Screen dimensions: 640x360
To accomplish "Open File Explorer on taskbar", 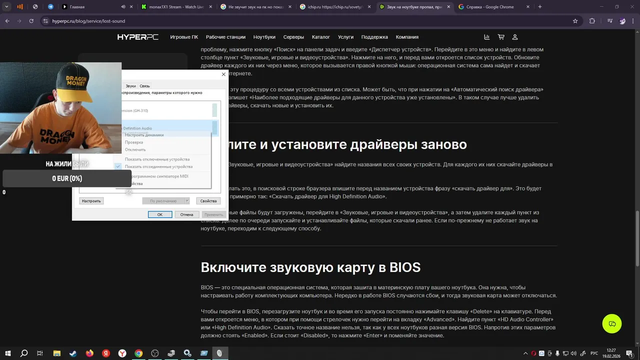I will [x=57, y=353].
